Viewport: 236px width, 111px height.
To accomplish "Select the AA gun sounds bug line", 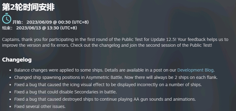I will tap(105, 99).
